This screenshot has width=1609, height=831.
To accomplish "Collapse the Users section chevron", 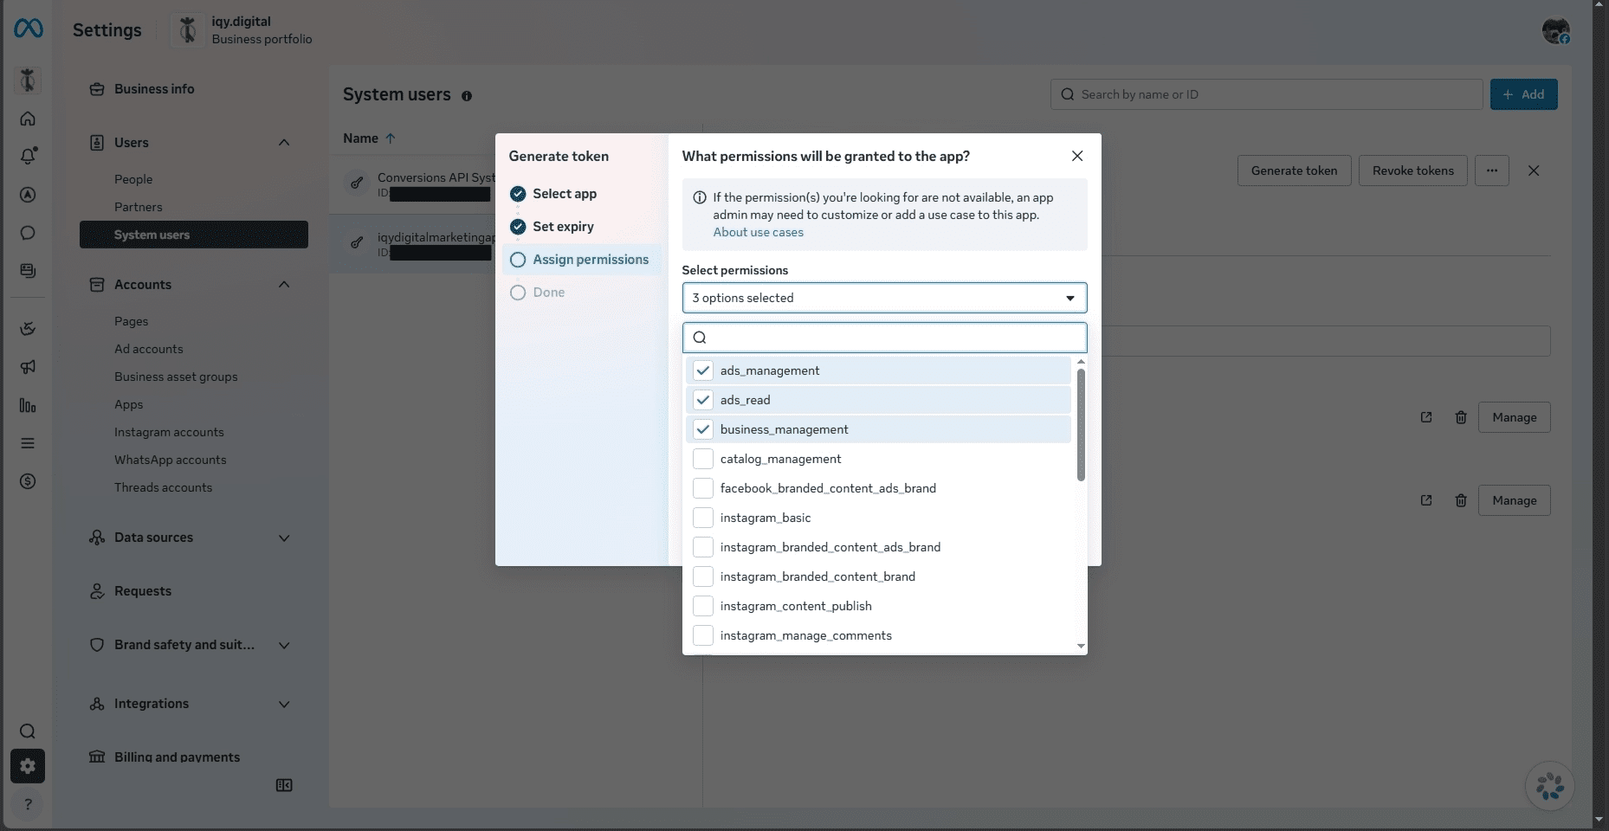I will (x=284, y=142).
